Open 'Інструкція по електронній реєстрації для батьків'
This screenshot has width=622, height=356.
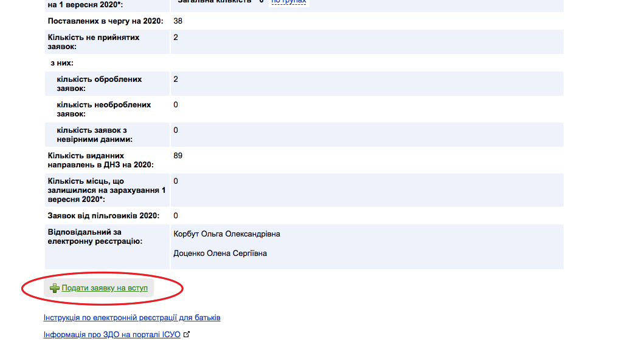click(132, 318)
